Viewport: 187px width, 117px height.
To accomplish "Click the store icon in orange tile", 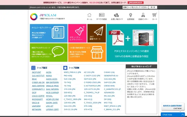I will [x=97, y=52].
